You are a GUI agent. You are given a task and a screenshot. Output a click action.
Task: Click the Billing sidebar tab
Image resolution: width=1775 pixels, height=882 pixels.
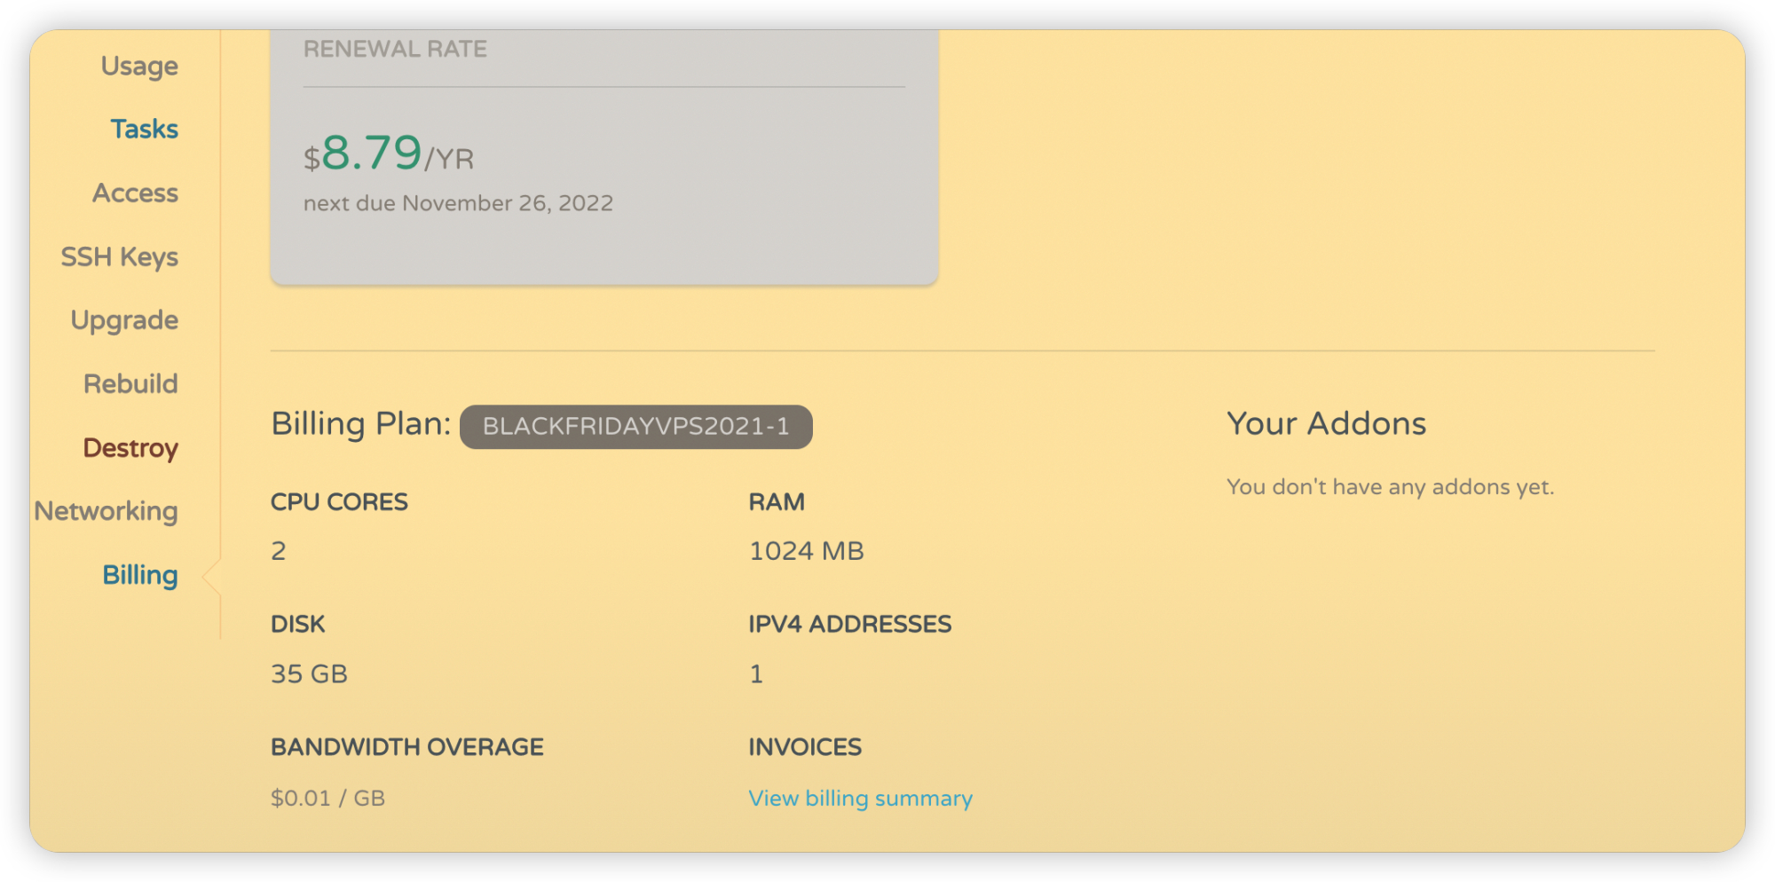[140, 575]
